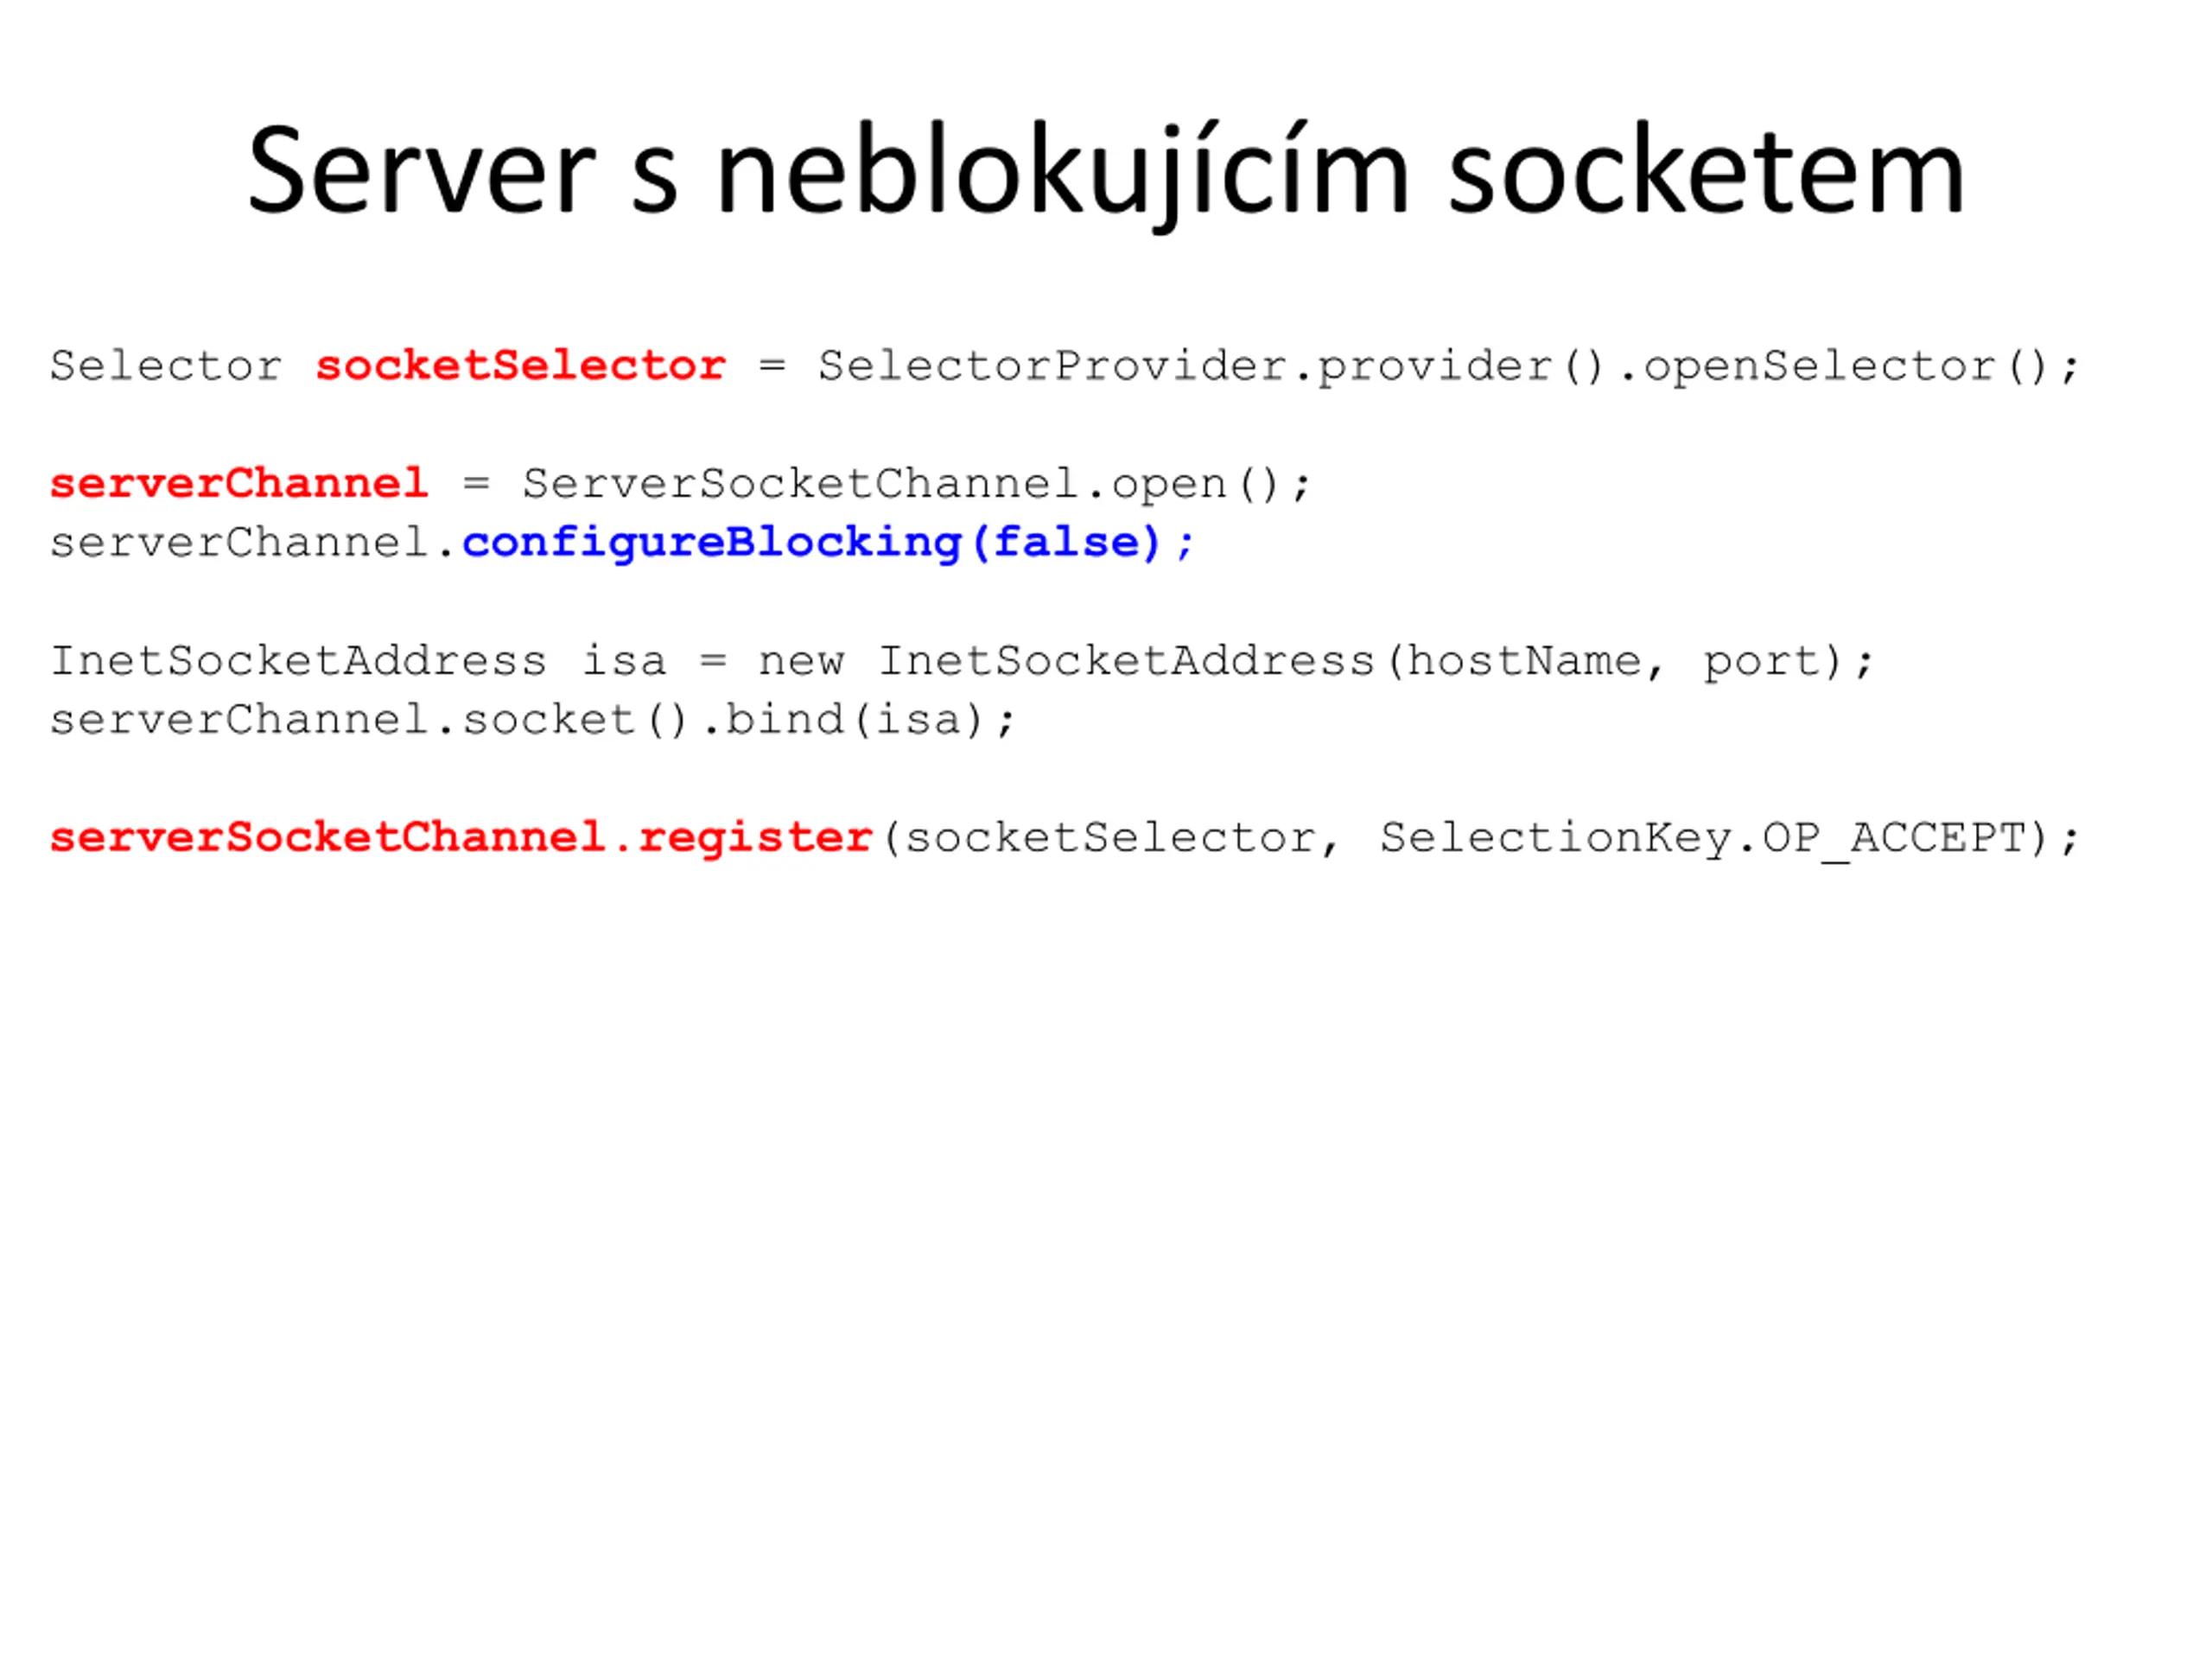The height and width of the screenshot is (1659, 2212).
Task: Click "serverChannel.socket()" in the bind line
Action: (x=371, y=721)
